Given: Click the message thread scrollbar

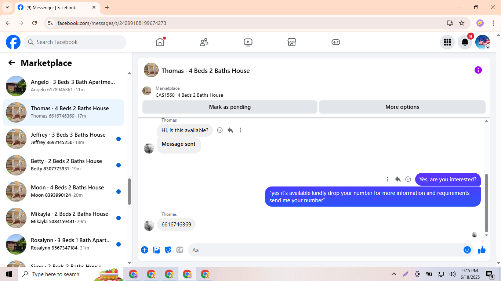Looking at the screenshot, I should tap(487, 203).
